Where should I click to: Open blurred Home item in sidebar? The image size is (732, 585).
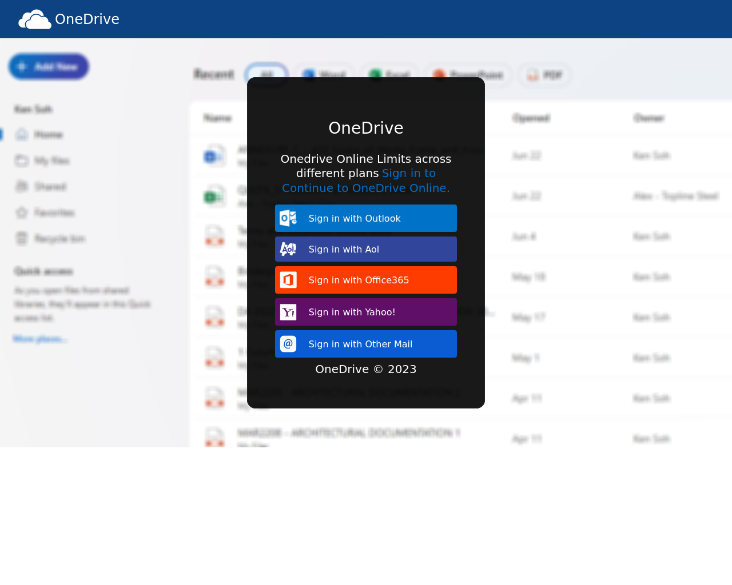click(x=49, y=135)
